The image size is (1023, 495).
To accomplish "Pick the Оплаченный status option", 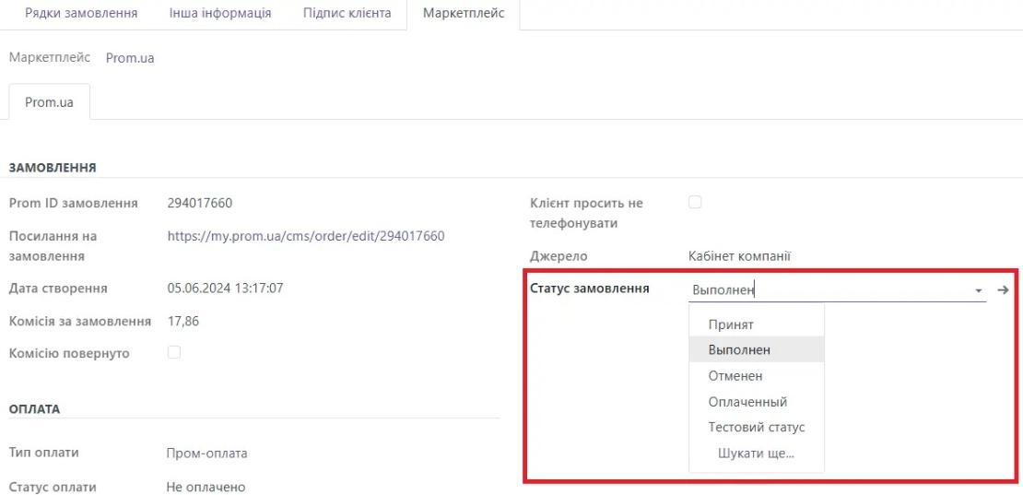I will pos(747,402).
